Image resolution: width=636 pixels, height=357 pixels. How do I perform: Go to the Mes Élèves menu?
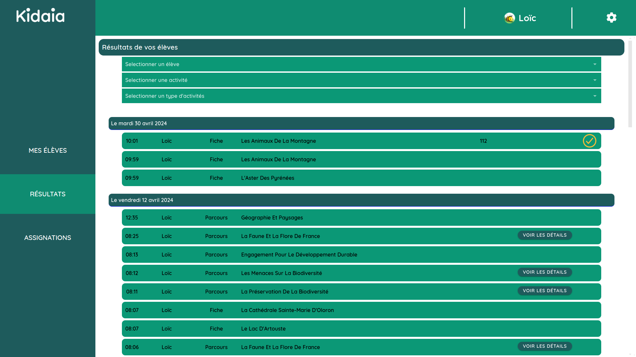(48, 150)
